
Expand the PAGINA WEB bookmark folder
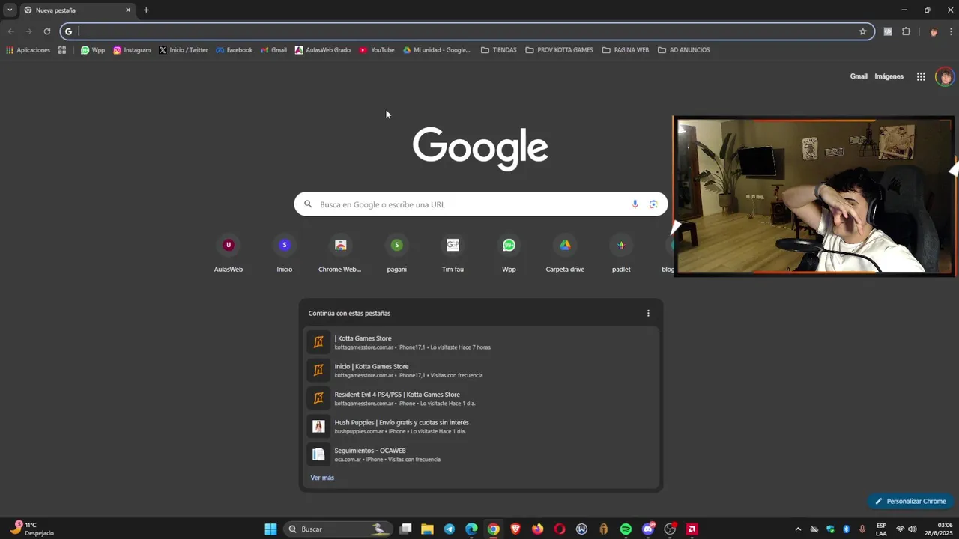click(x=626, y=50)
